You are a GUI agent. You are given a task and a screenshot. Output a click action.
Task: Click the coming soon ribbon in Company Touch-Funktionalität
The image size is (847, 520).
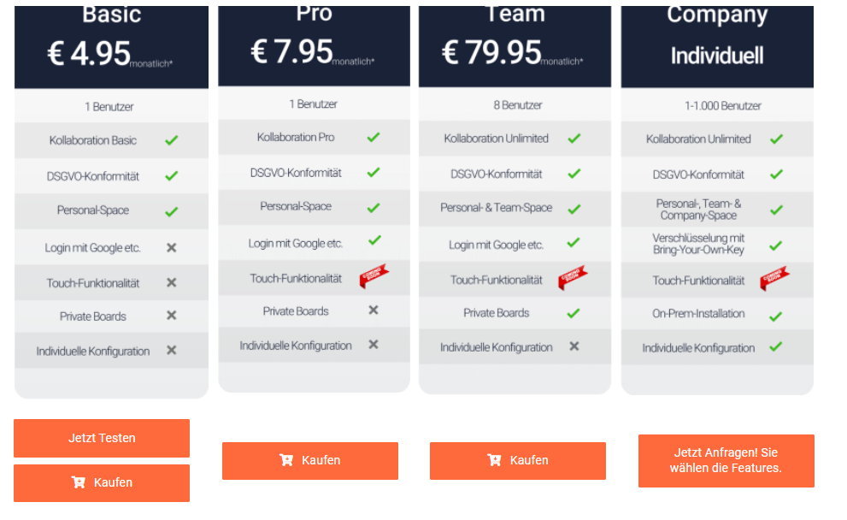(x=774, y=278)
